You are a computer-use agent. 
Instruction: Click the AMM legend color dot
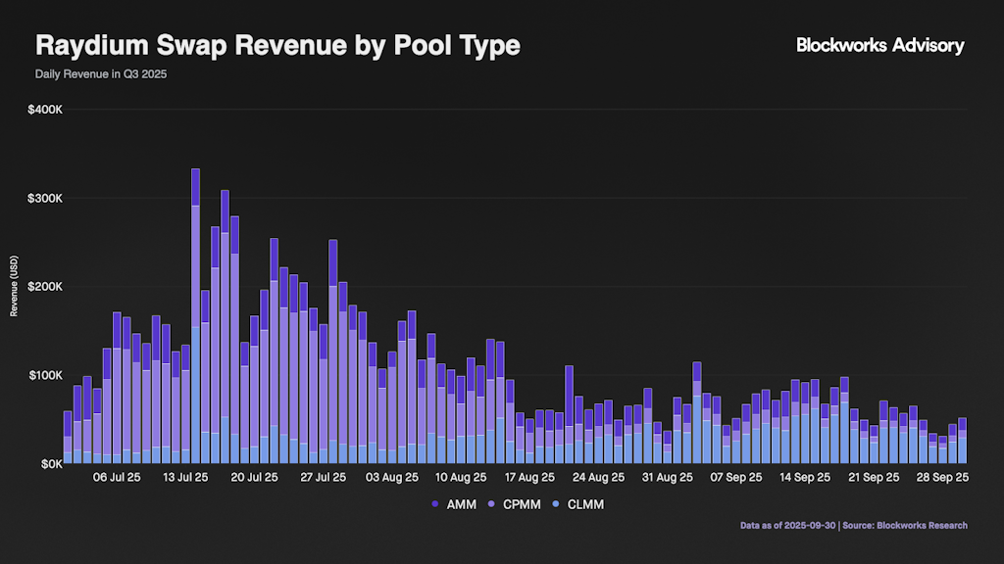point(434,503)
